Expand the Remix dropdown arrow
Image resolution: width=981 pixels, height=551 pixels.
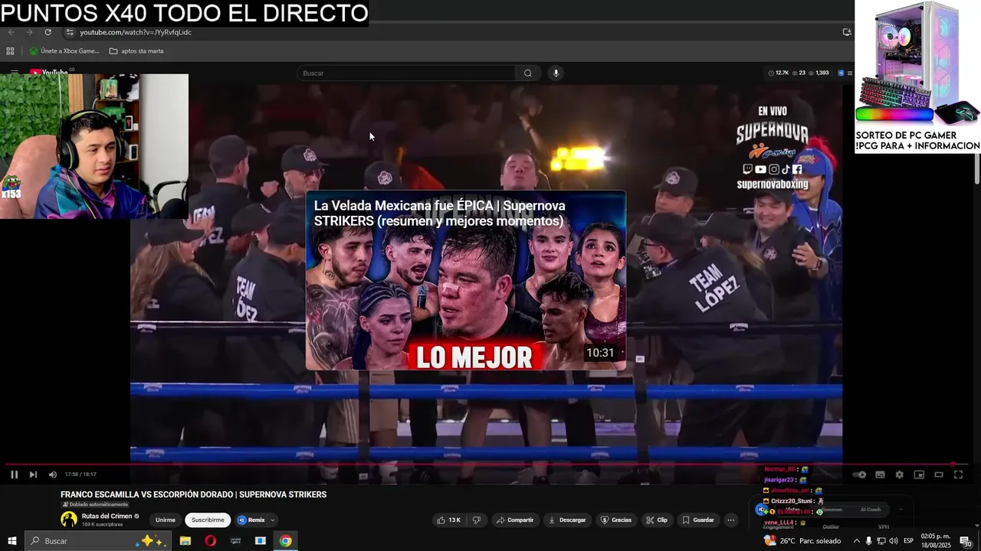273,520
